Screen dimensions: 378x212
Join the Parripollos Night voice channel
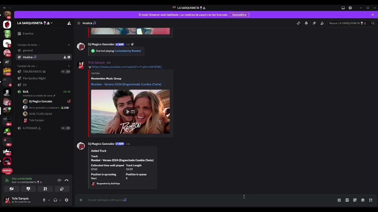coord(44,78)
